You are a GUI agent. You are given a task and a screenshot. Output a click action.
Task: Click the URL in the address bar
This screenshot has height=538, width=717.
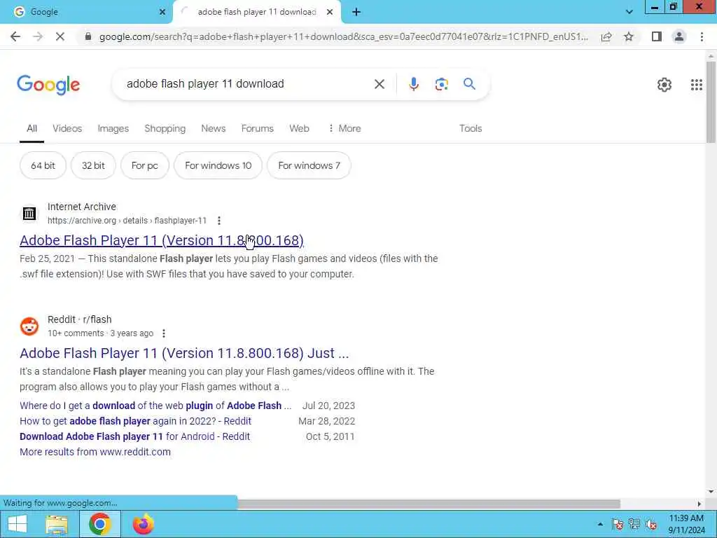click(343, 36)
